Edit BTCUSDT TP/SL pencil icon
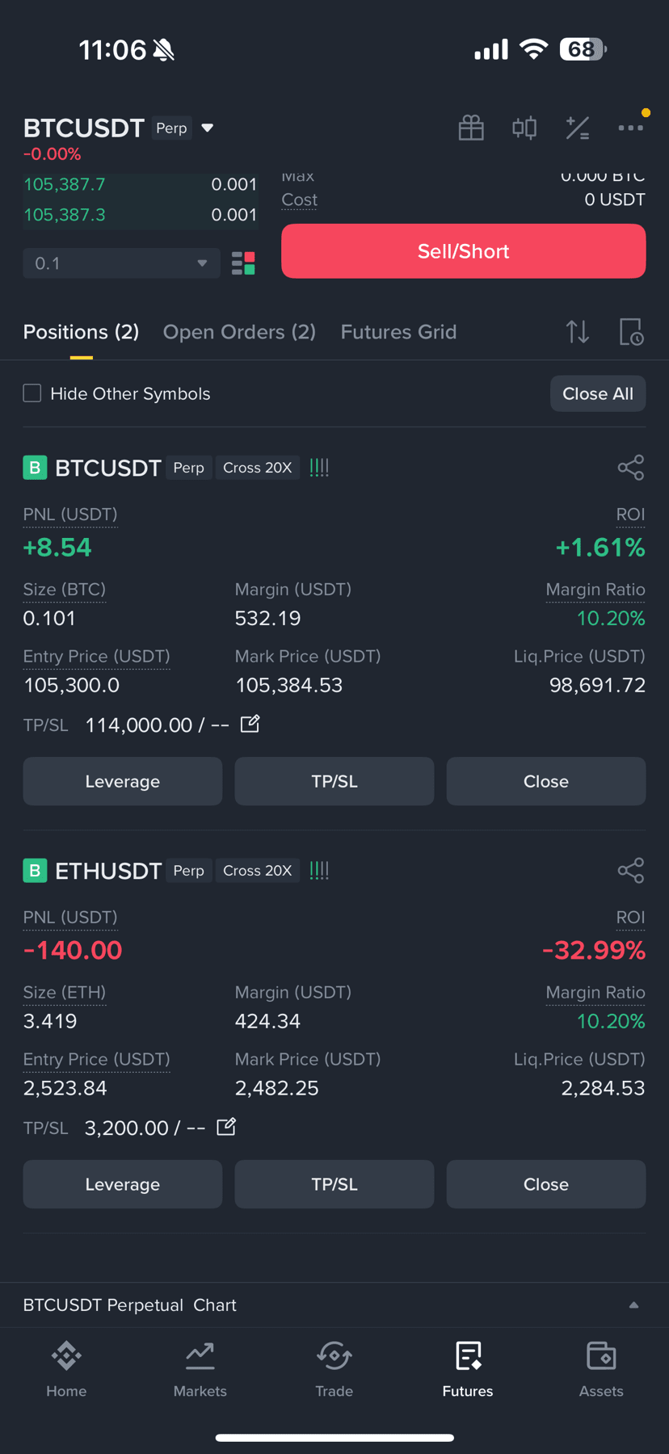Viewport: 669px width, 1454px height. click(250, 724)
